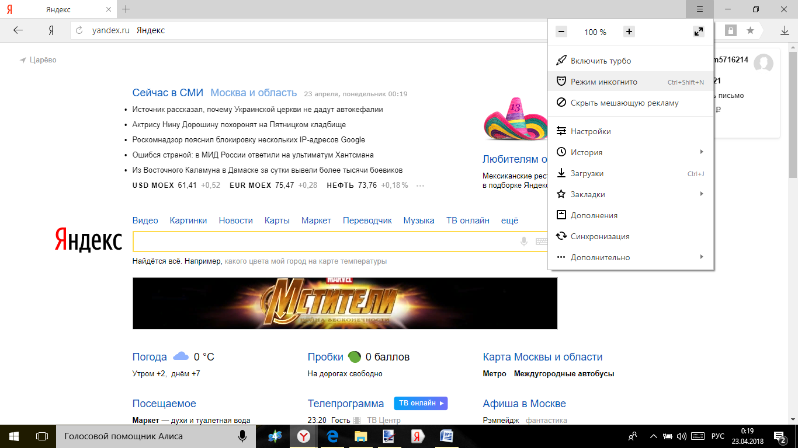
Task: Open 'Дополнения' from the menu
Action: tap(631, 215)
